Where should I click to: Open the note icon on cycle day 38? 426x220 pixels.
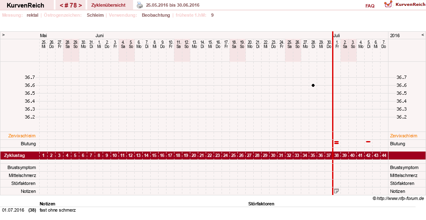[x=337, y=191]
